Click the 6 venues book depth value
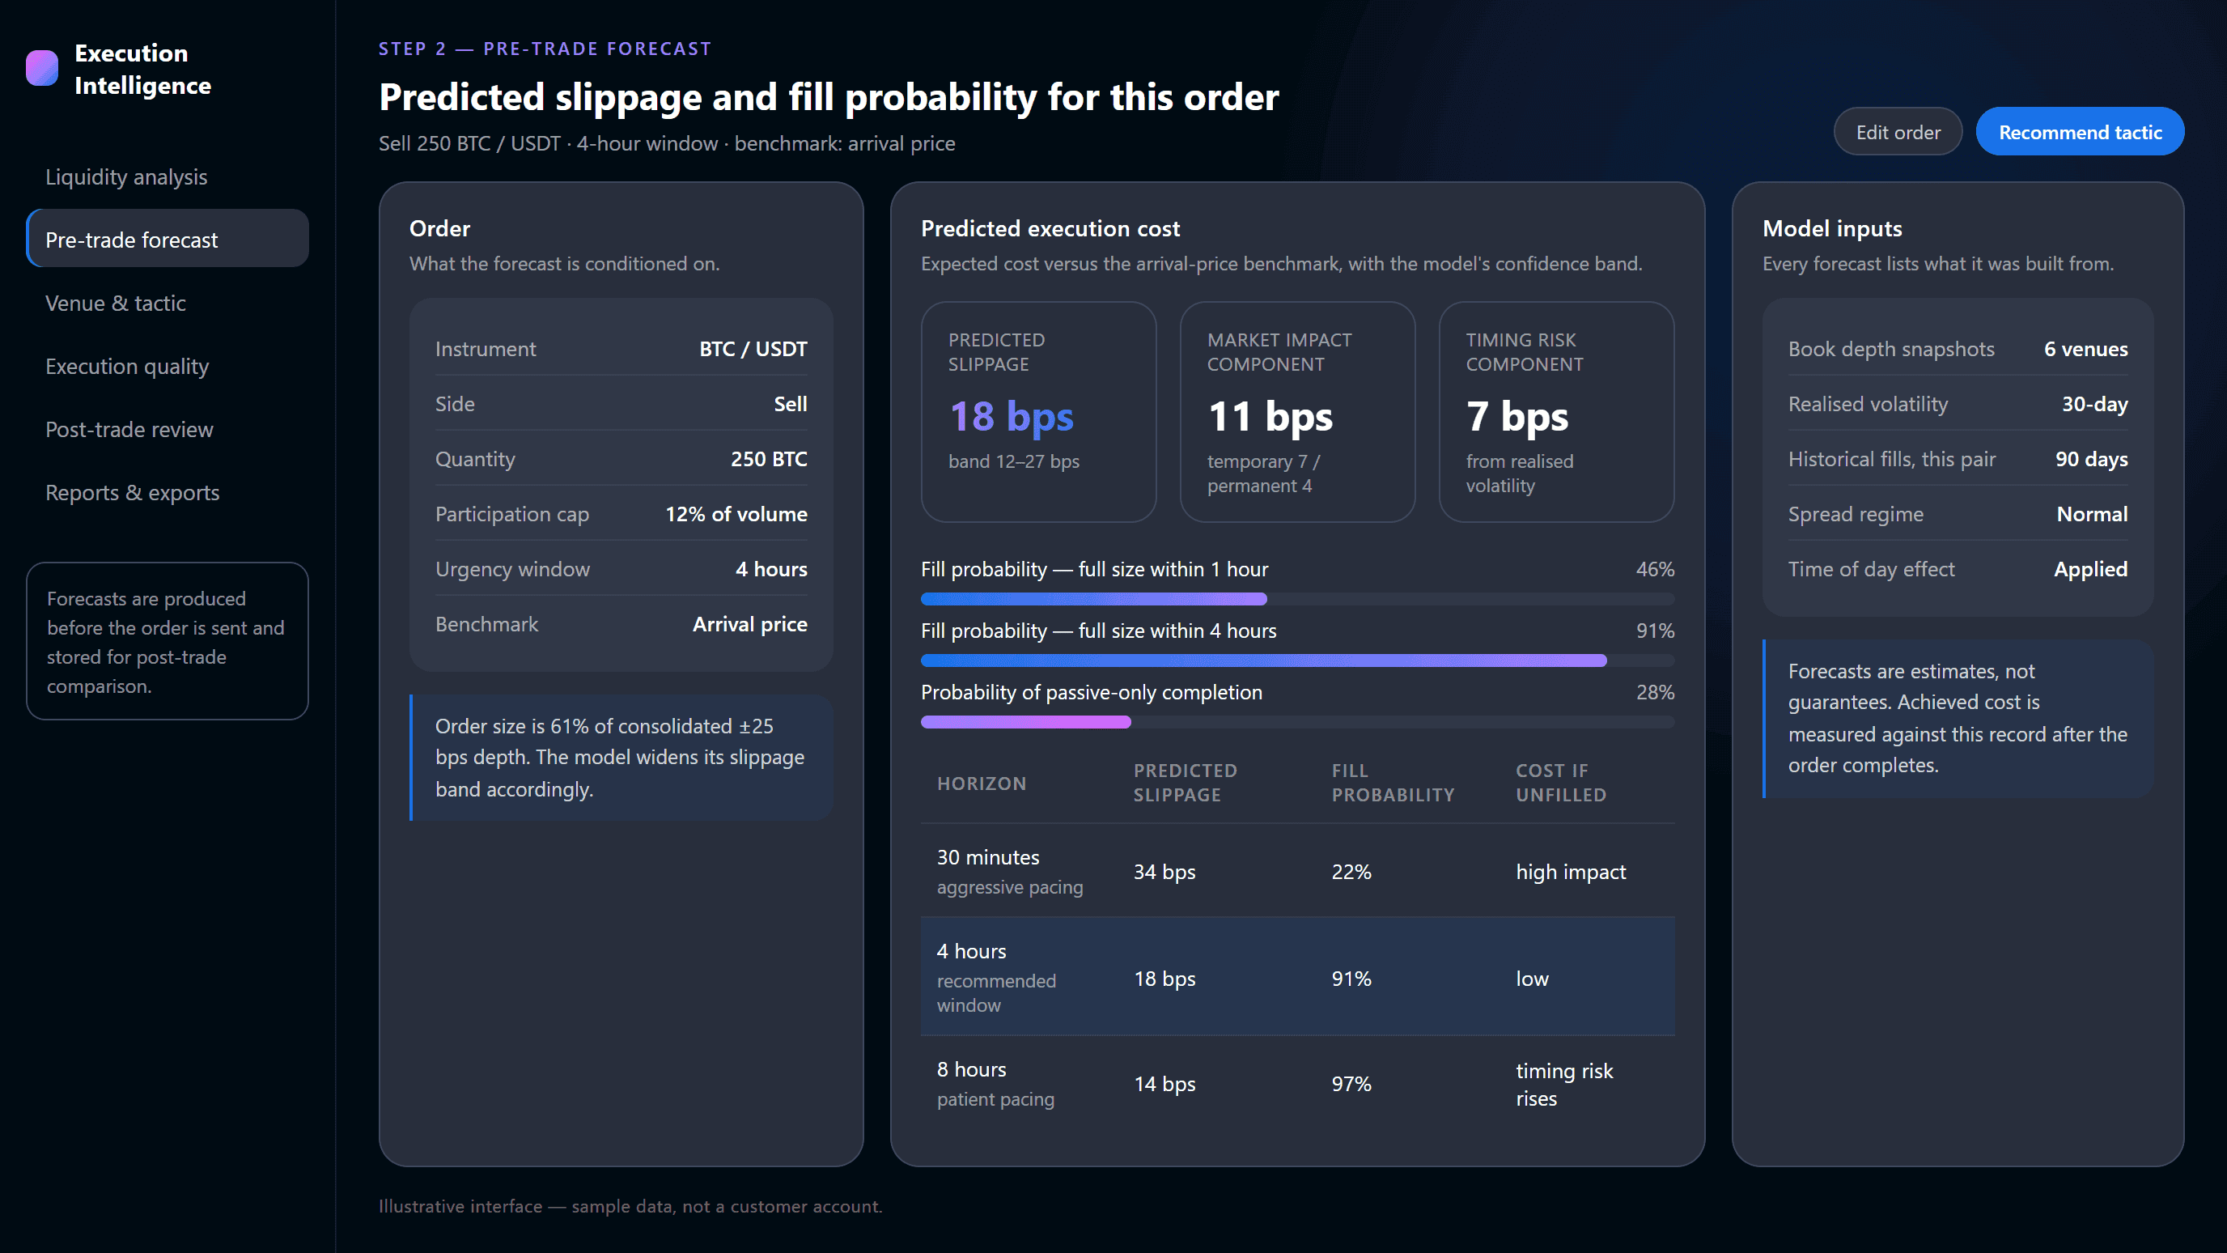This screenshot has width=2227, height=1253. click(x=2085, y=349)
